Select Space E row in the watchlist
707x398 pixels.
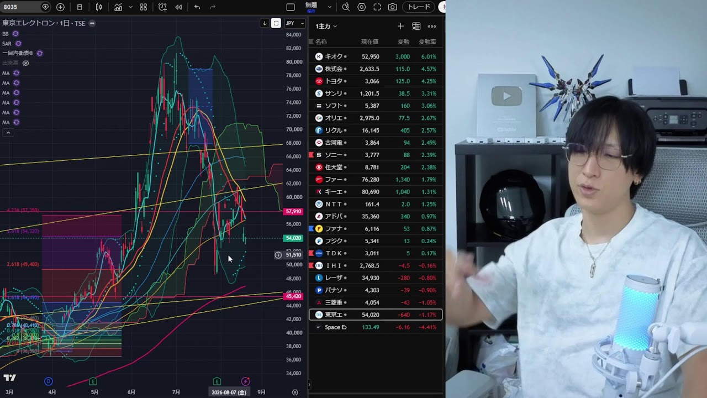click(376, 327)
